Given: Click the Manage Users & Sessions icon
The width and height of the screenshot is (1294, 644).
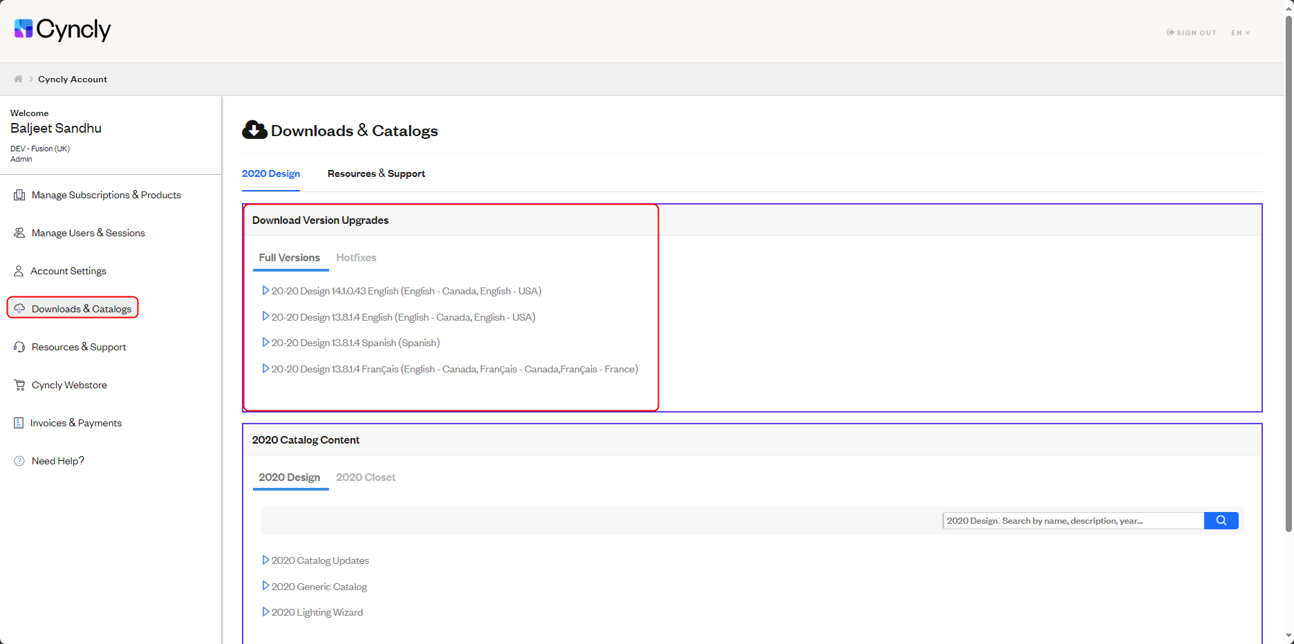Looking at the screenshot, I should click(x=19, y=233).
